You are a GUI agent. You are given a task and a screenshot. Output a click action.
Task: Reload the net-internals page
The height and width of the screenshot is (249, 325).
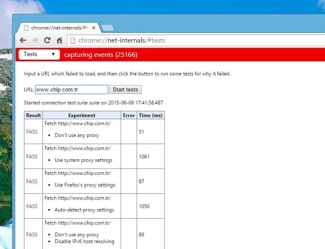48,40
